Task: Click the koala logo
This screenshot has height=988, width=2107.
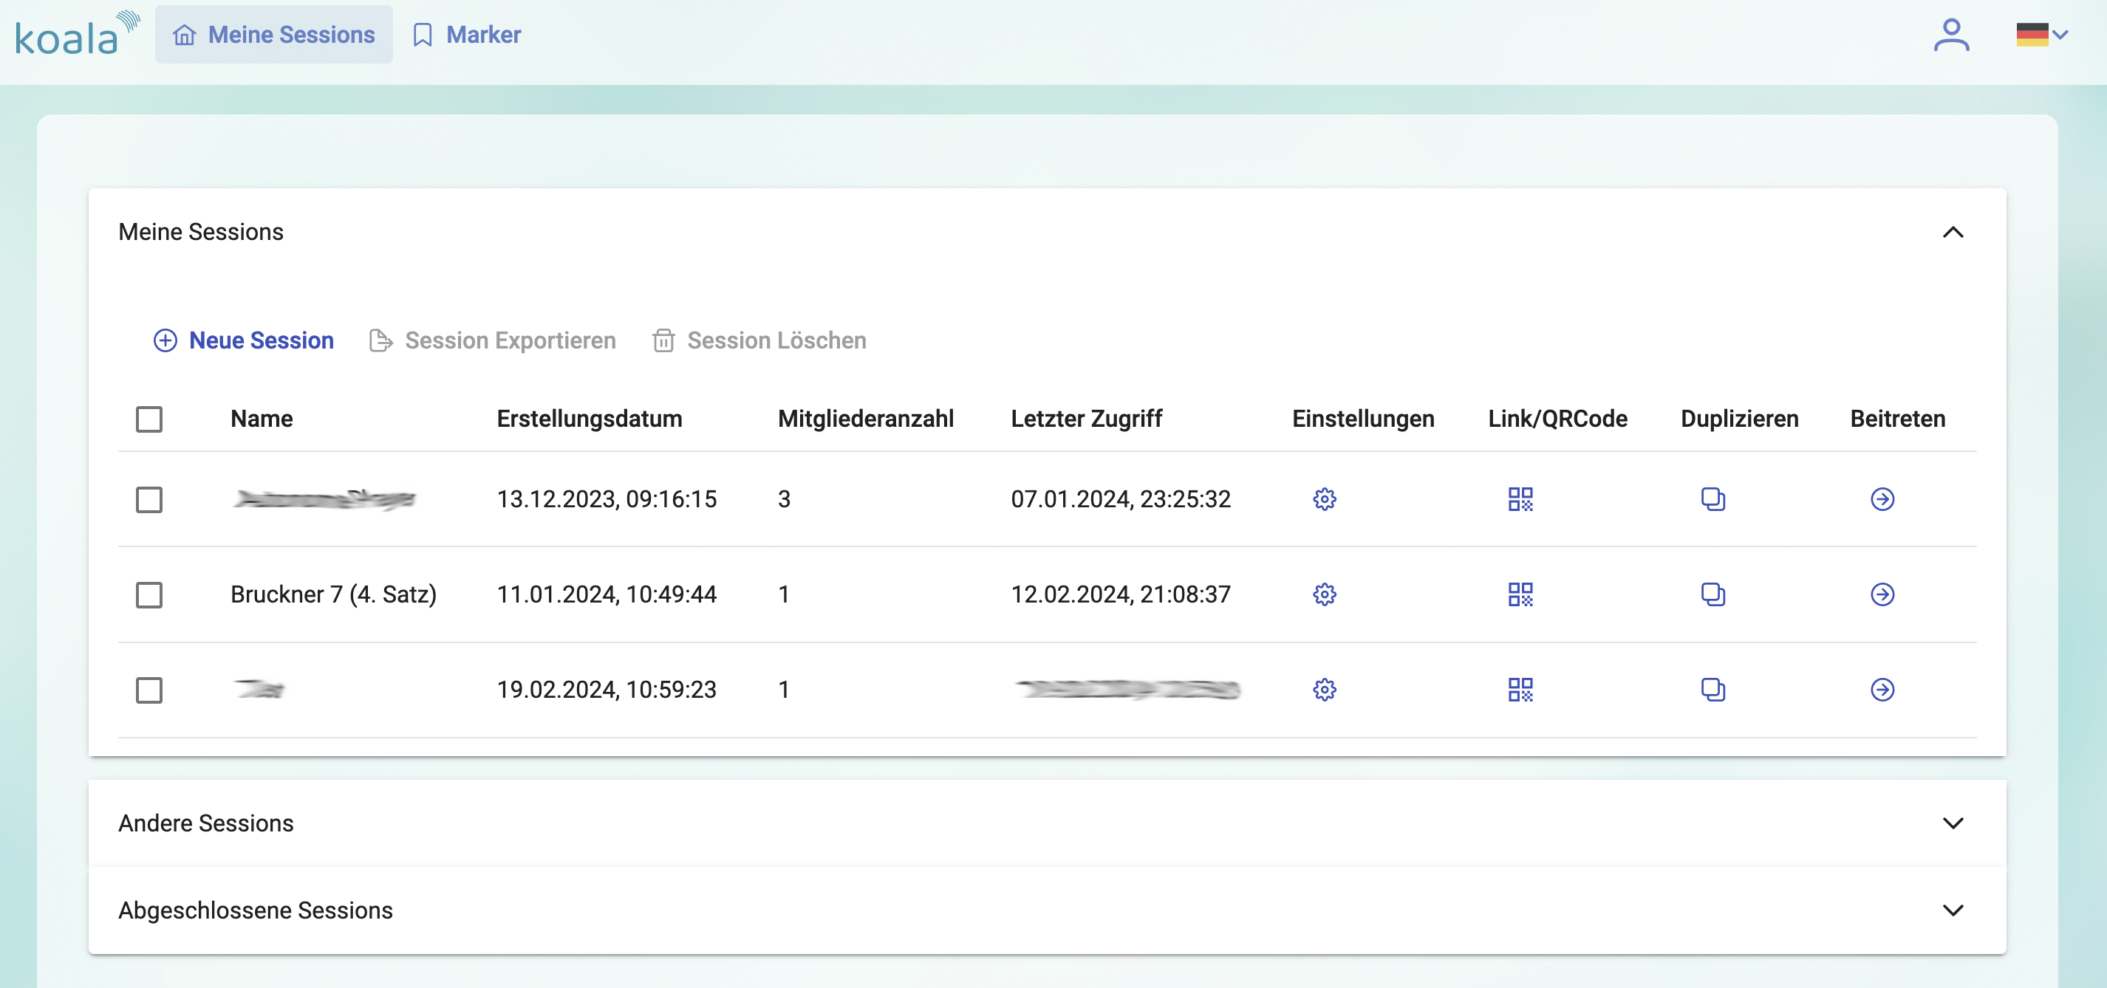Action: pyautogui.click(x=77, y=34)
